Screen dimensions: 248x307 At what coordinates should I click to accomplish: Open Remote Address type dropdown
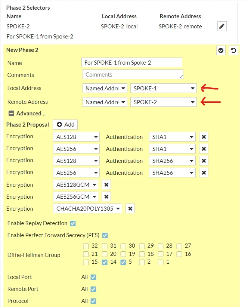coord(105,102)
